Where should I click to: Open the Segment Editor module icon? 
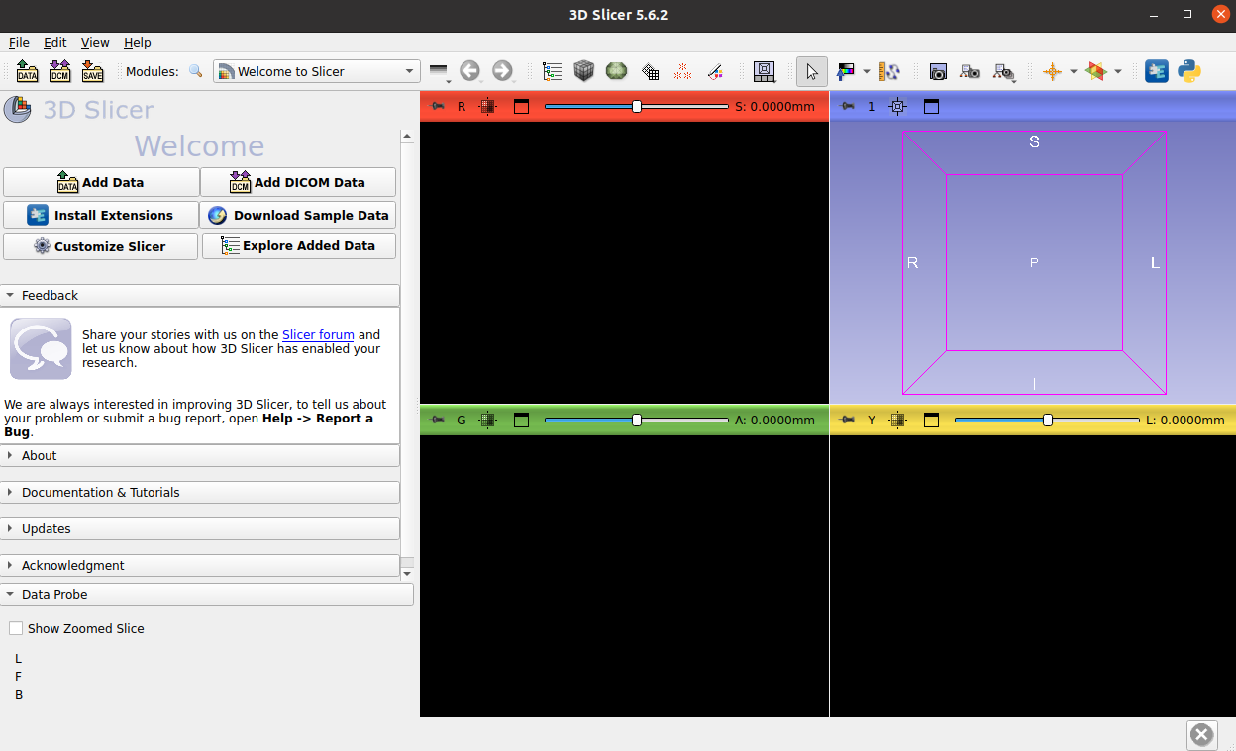715,71
